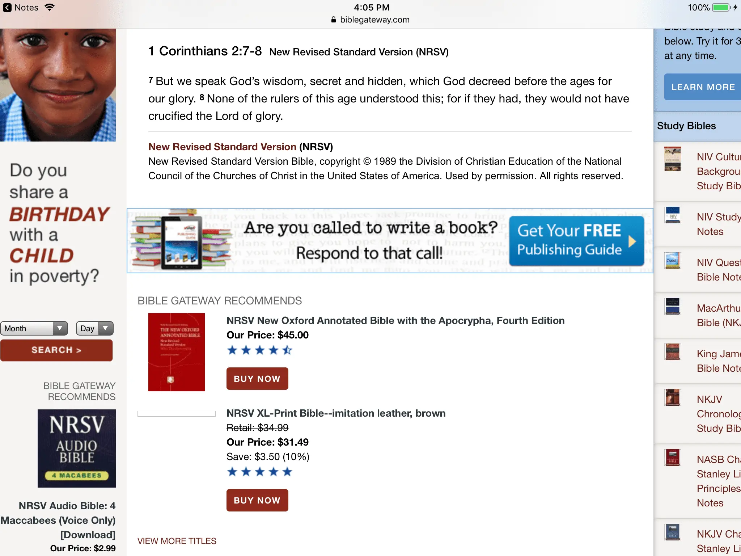Image resolution: width=741 pixels, height=556 pixels.
Task: Buy the NRSV New Oxford Annotated Bible
Action: point(257,379)
